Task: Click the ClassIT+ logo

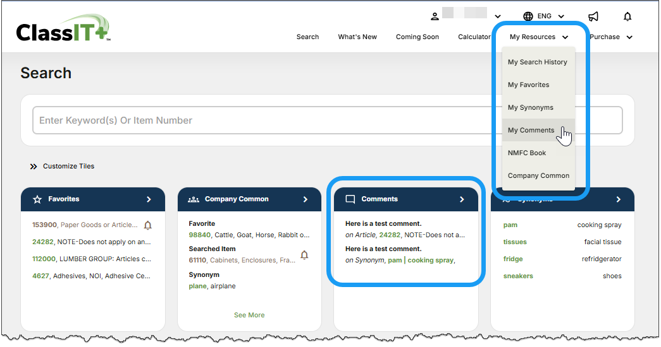Action: tap(63, 30)
